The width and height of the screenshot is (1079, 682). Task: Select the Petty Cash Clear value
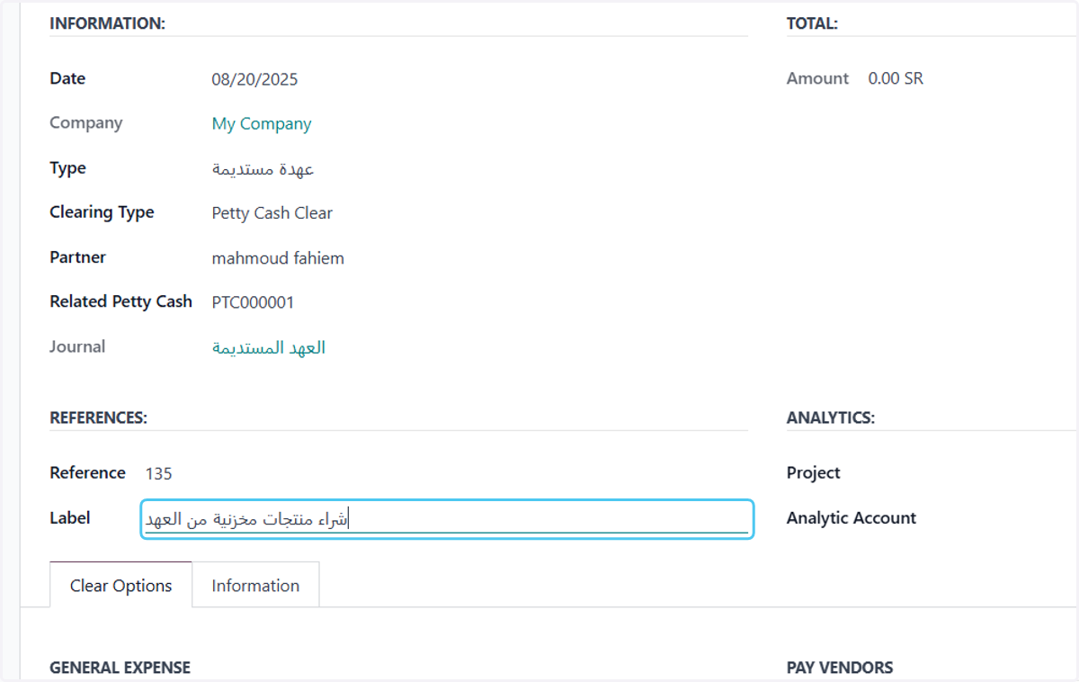(272, 213)
